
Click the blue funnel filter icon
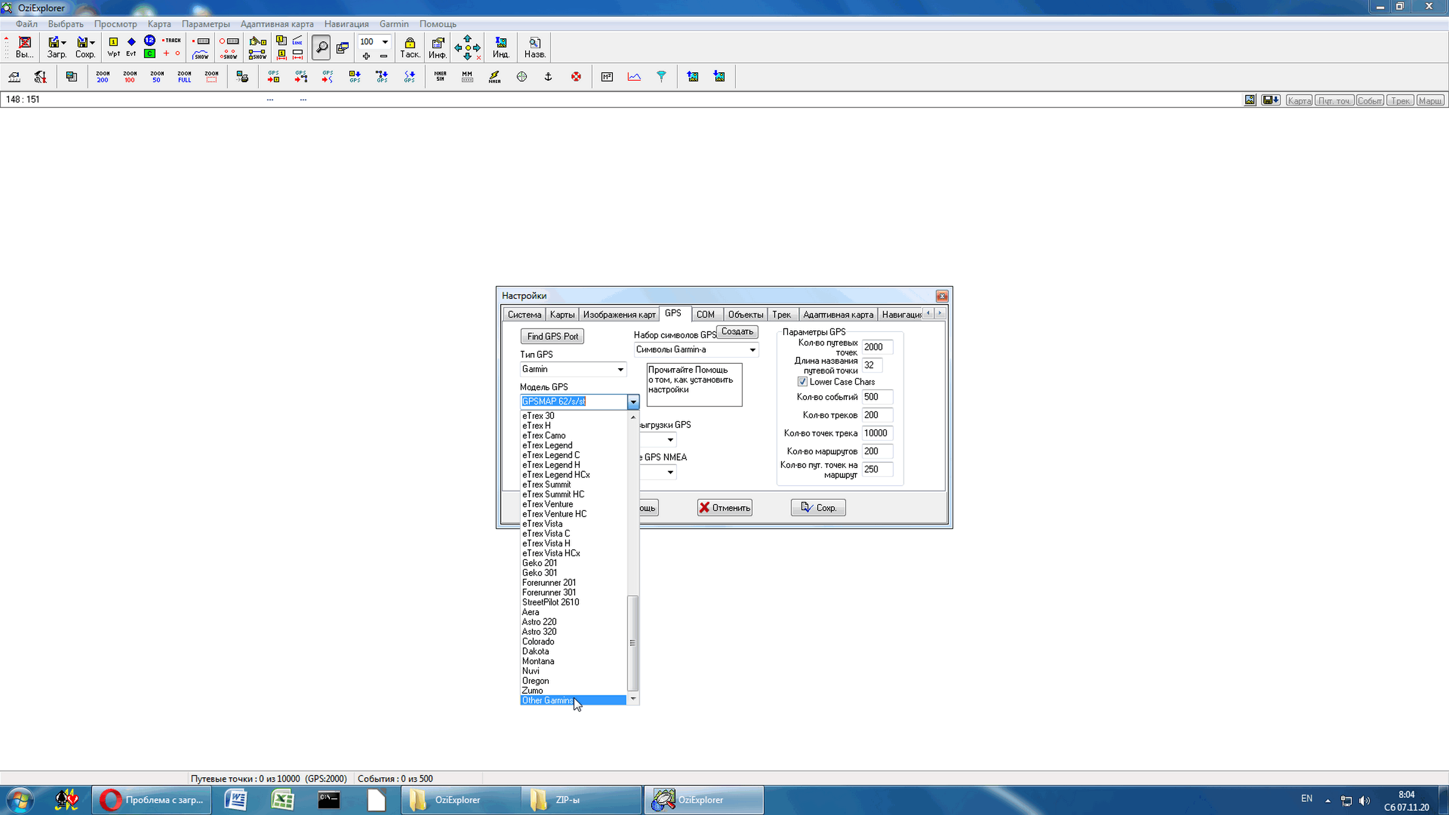click(661, 77)
